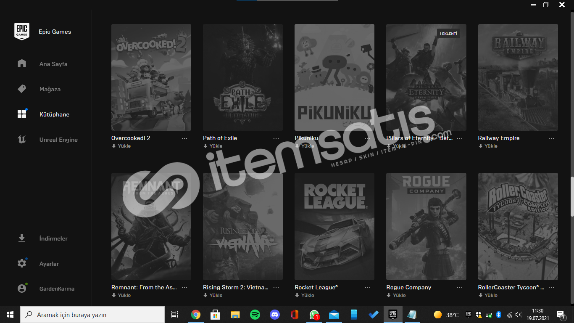Click the Ayarlar gear icon
This screenshot has height=323, width=574.
tap(22, 263)
